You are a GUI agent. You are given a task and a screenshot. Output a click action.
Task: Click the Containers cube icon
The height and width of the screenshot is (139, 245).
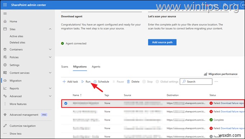point(5,49)
